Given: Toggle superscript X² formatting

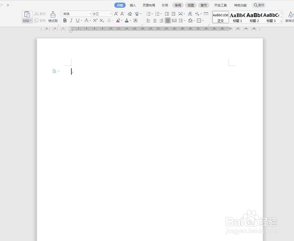Looking at the screenshot, I should coord(95,20).
